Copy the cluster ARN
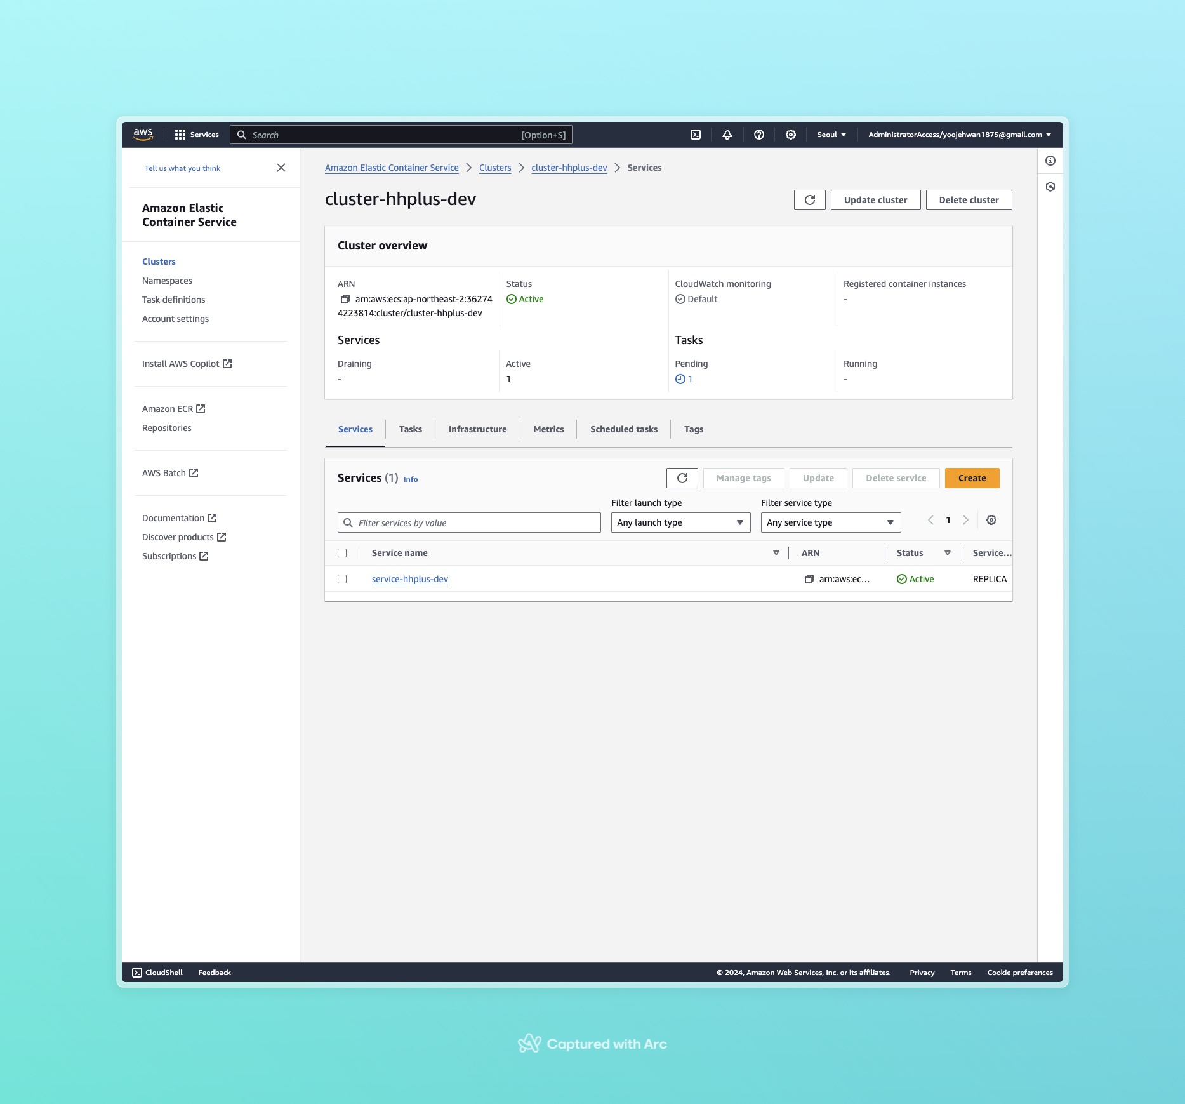This screenshot has height=1104, width=1185. point(345,299)
